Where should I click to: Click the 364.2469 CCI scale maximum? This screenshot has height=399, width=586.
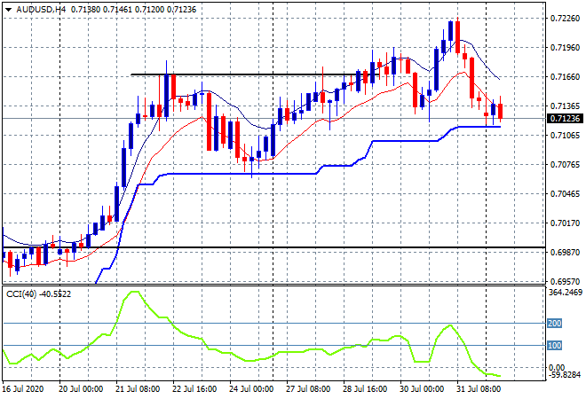(566, 293)
